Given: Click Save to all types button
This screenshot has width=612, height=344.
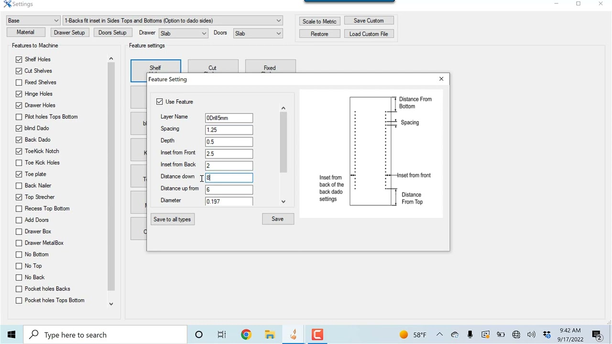Looking at the screenshot, I should (172, 219).
